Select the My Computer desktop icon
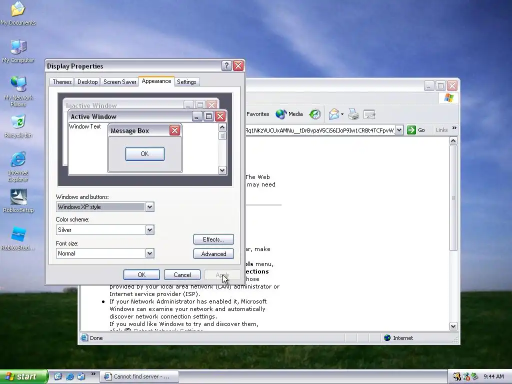The height and width of the screenshot is (384, 512). 18,51
